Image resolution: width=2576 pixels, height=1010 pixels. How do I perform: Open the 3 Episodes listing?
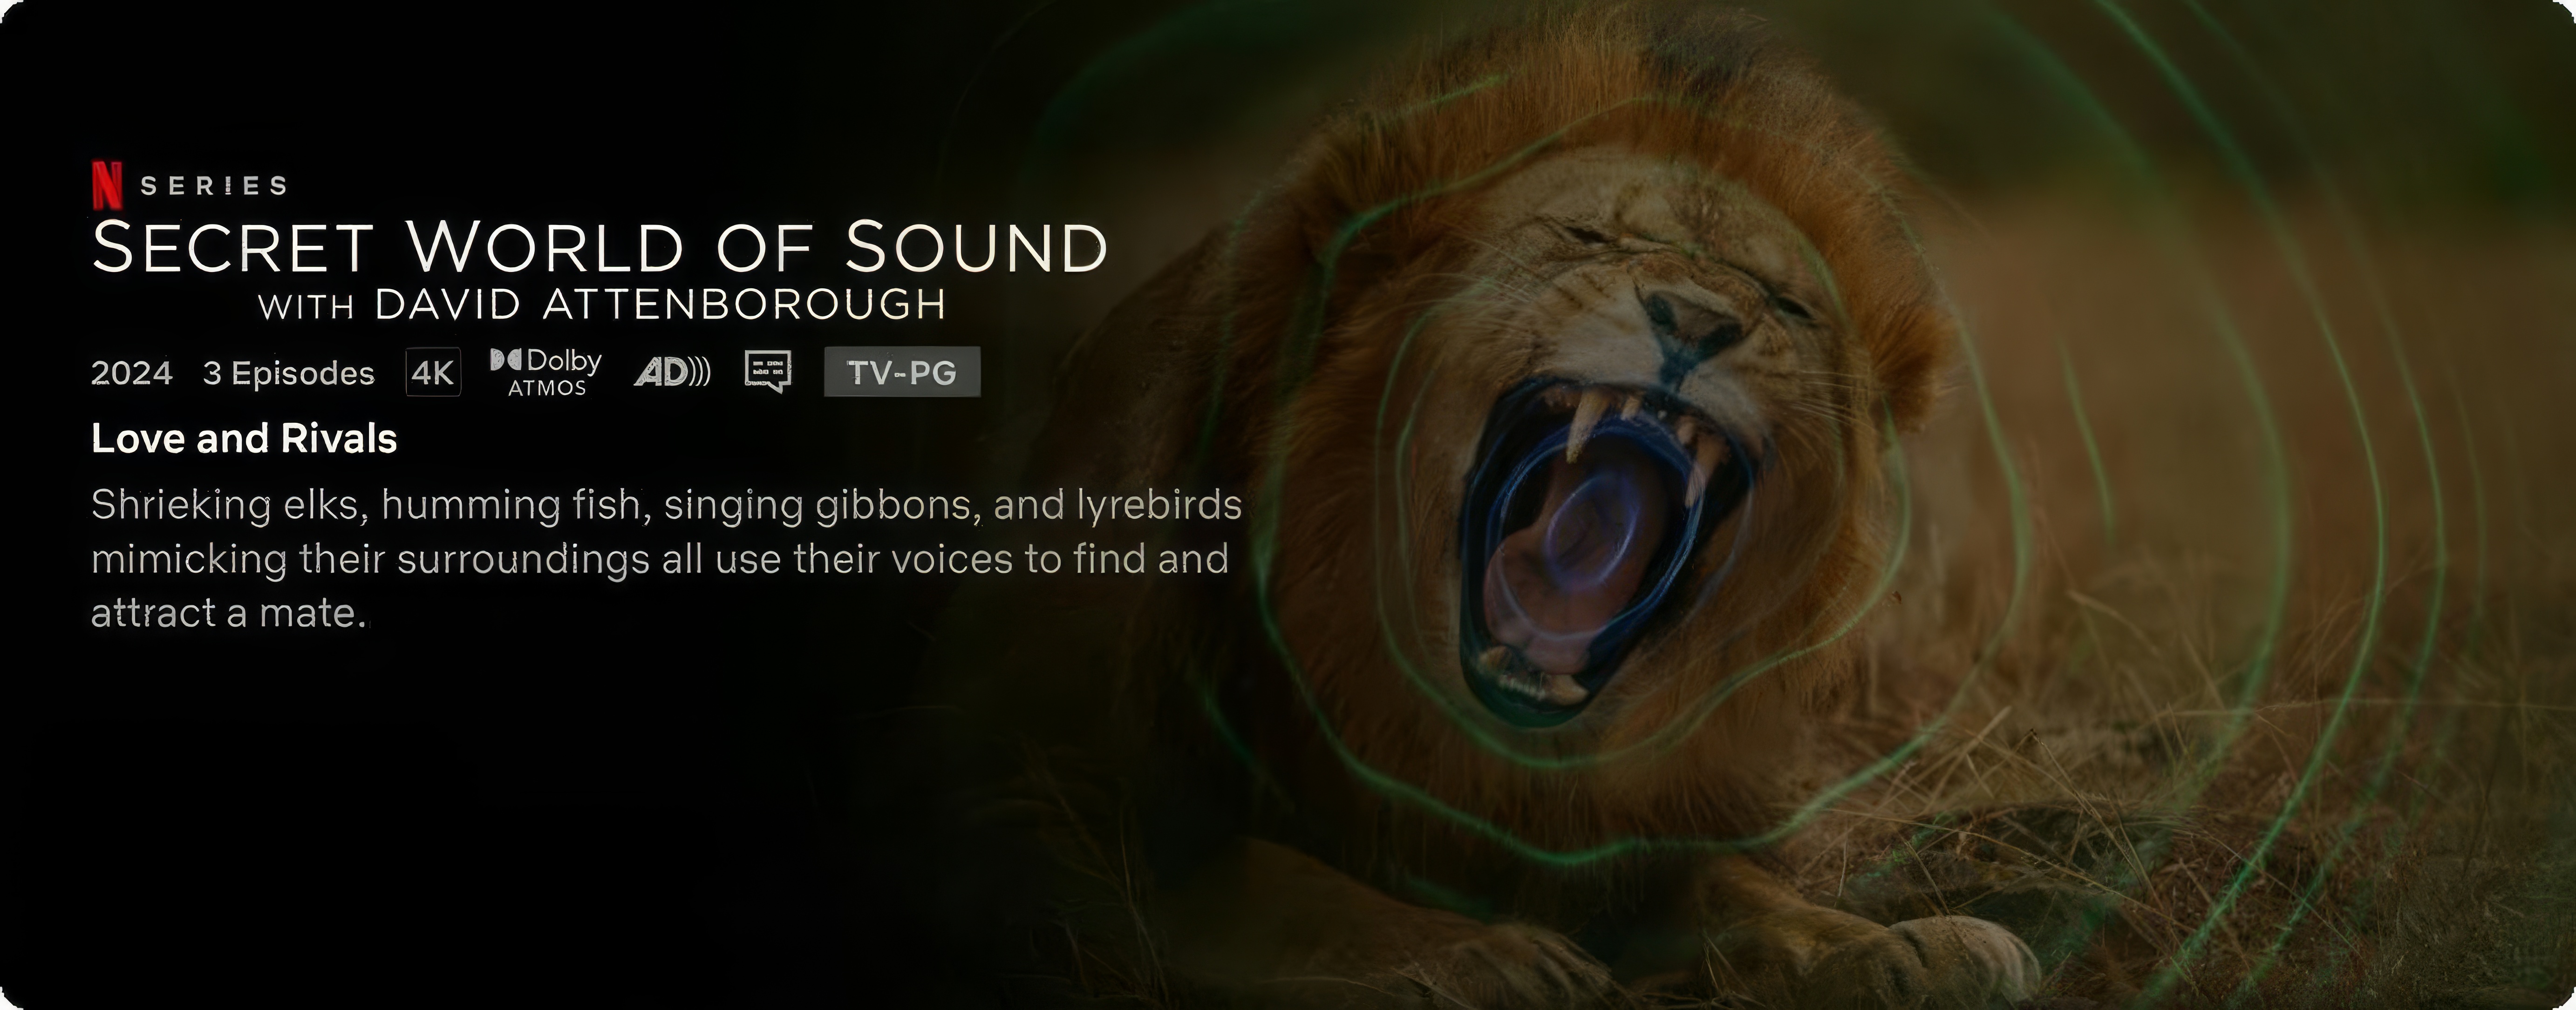(x=289, y=374)
